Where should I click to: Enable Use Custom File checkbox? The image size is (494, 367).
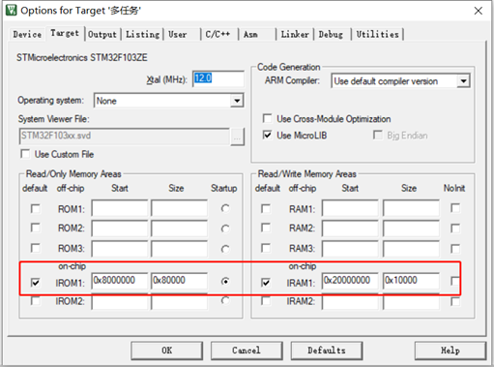coord(25,154)
